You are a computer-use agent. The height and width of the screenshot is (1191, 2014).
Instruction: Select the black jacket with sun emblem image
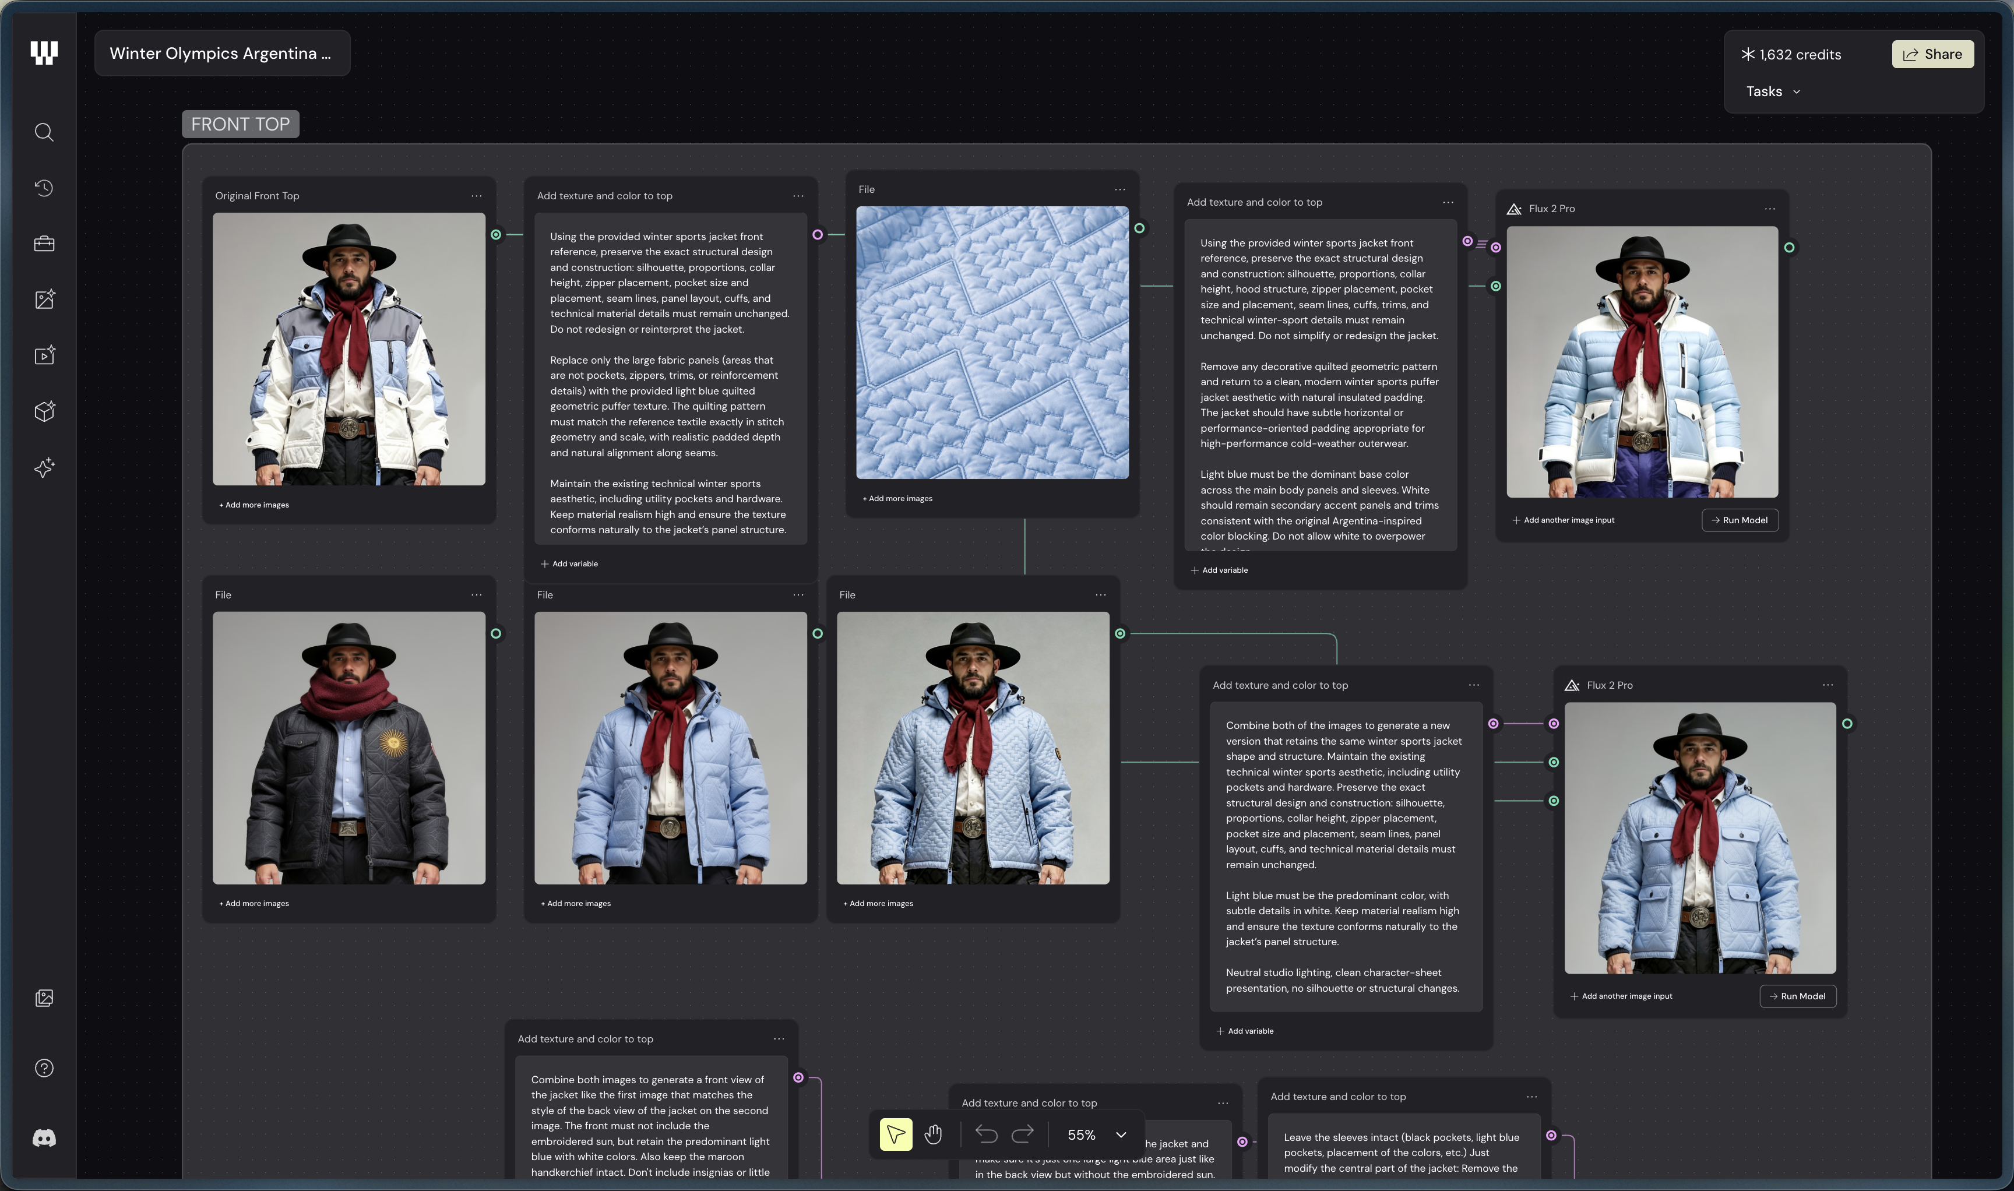[349, 748]
